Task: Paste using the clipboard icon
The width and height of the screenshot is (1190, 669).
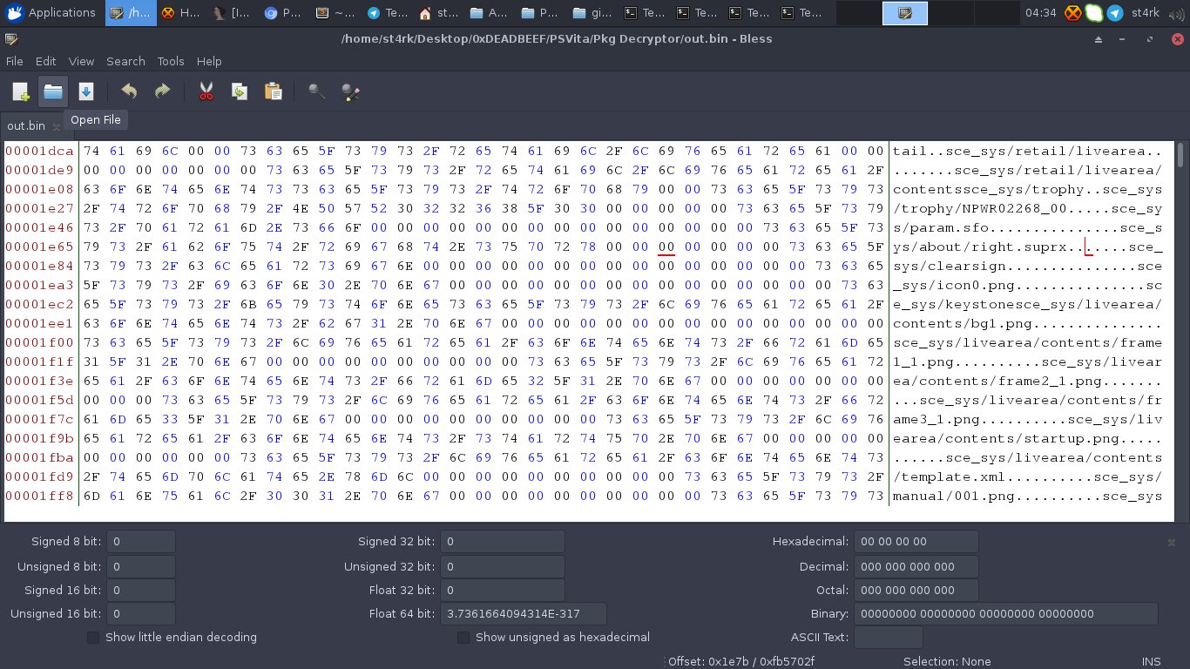Action: (x=273, y=91)
